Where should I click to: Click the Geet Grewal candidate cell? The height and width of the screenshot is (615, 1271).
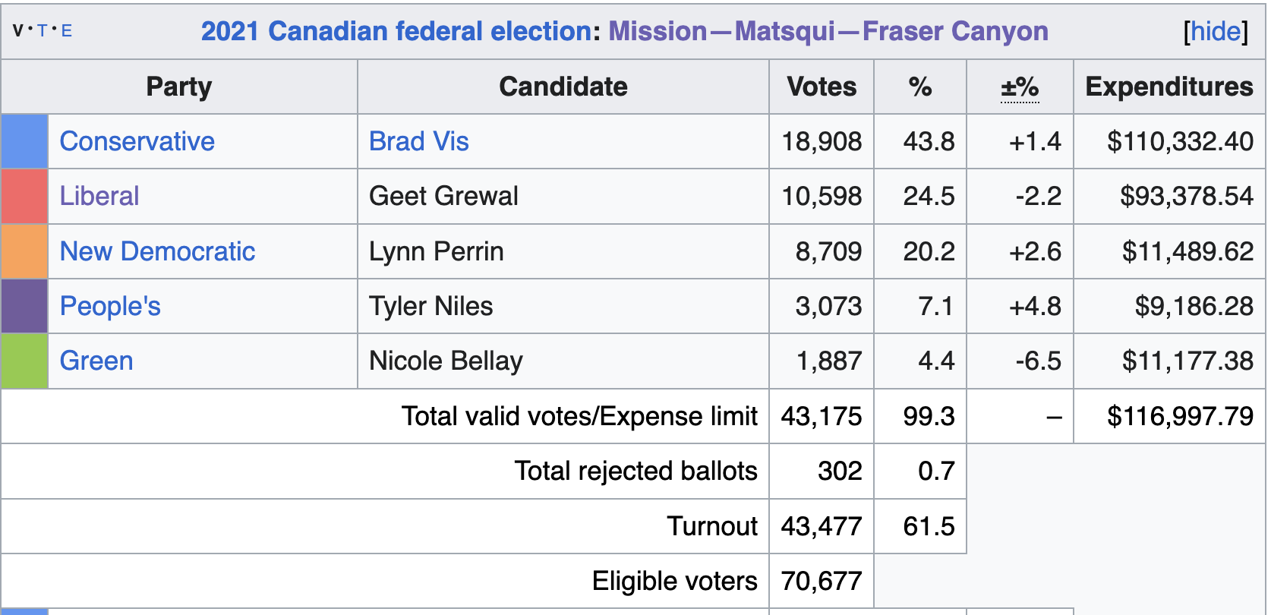(443, 196)
